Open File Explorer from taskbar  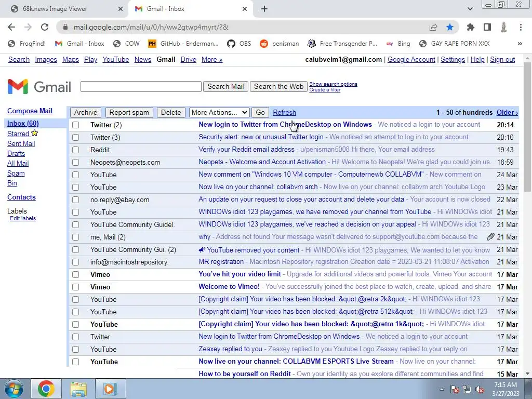coord(78,389)
